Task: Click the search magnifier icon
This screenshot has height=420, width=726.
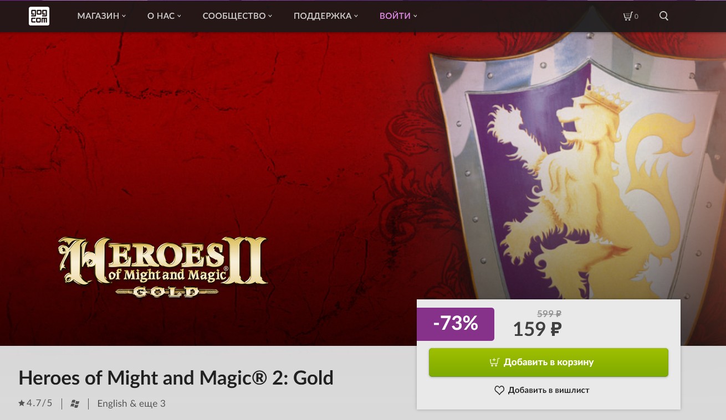Action: [x=664, y=16]
